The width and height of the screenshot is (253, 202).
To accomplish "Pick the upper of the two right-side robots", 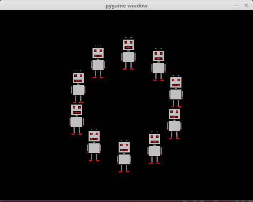I will [x=176, y=91].
